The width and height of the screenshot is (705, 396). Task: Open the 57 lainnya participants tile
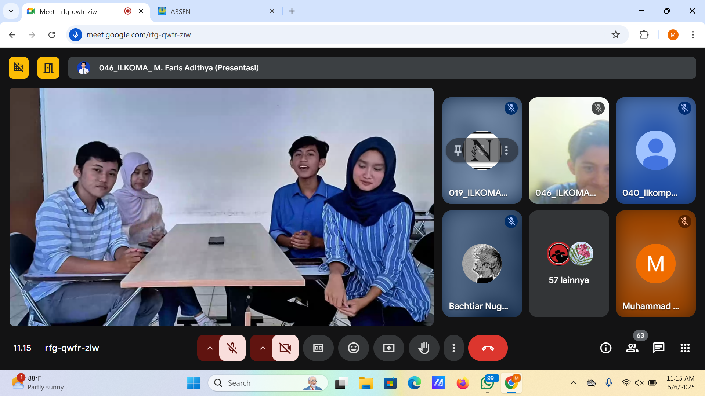tap(568, 264)
